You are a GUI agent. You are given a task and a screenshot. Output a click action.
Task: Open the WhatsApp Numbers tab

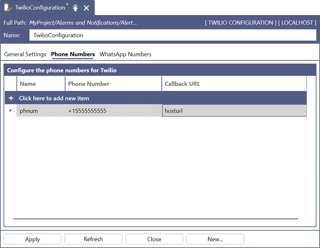click(x=125, y=54)
